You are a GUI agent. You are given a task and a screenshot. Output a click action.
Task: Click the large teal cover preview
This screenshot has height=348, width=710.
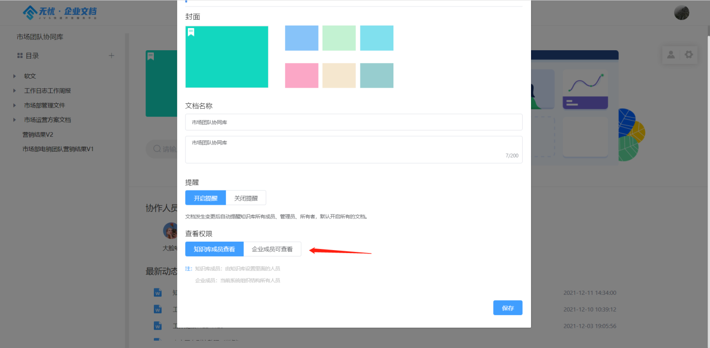point(227,57)
